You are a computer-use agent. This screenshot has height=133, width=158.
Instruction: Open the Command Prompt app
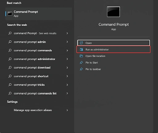click(x=114, y=43)
